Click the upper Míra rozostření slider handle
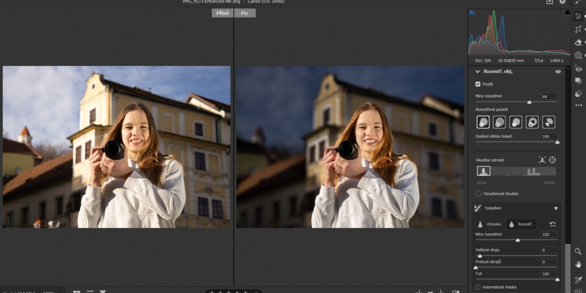The width and height of the screenshot is (586, 293). [x=529, y=102]
